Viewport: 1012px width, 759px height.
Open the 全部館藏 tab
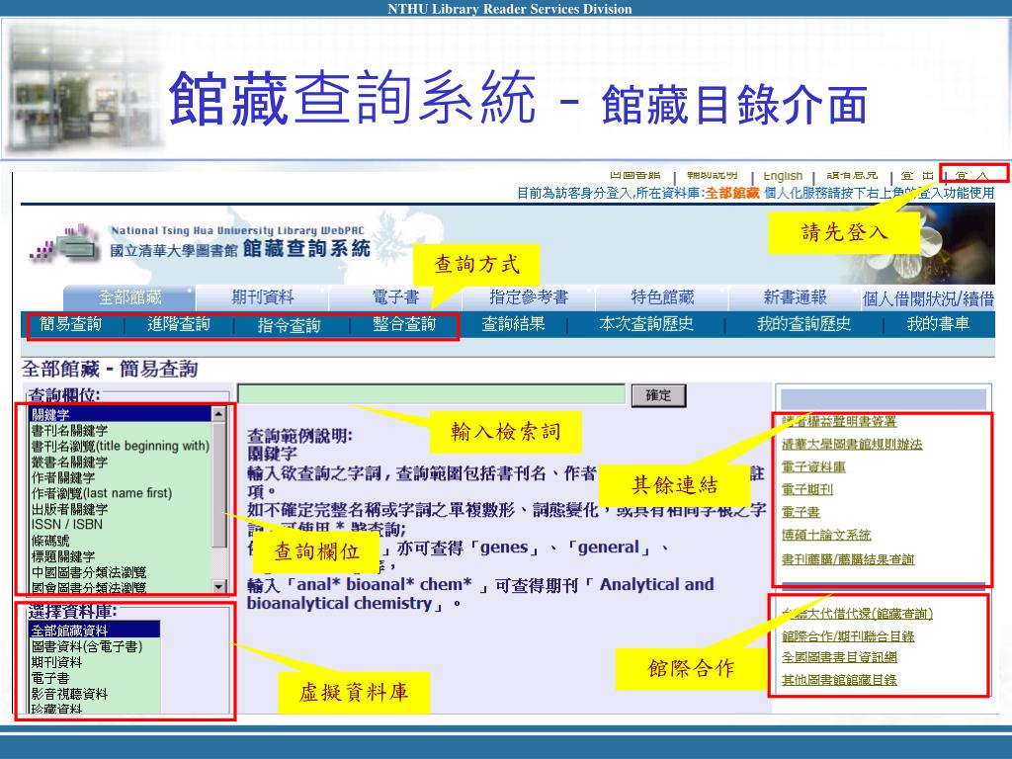pos(129,297)
